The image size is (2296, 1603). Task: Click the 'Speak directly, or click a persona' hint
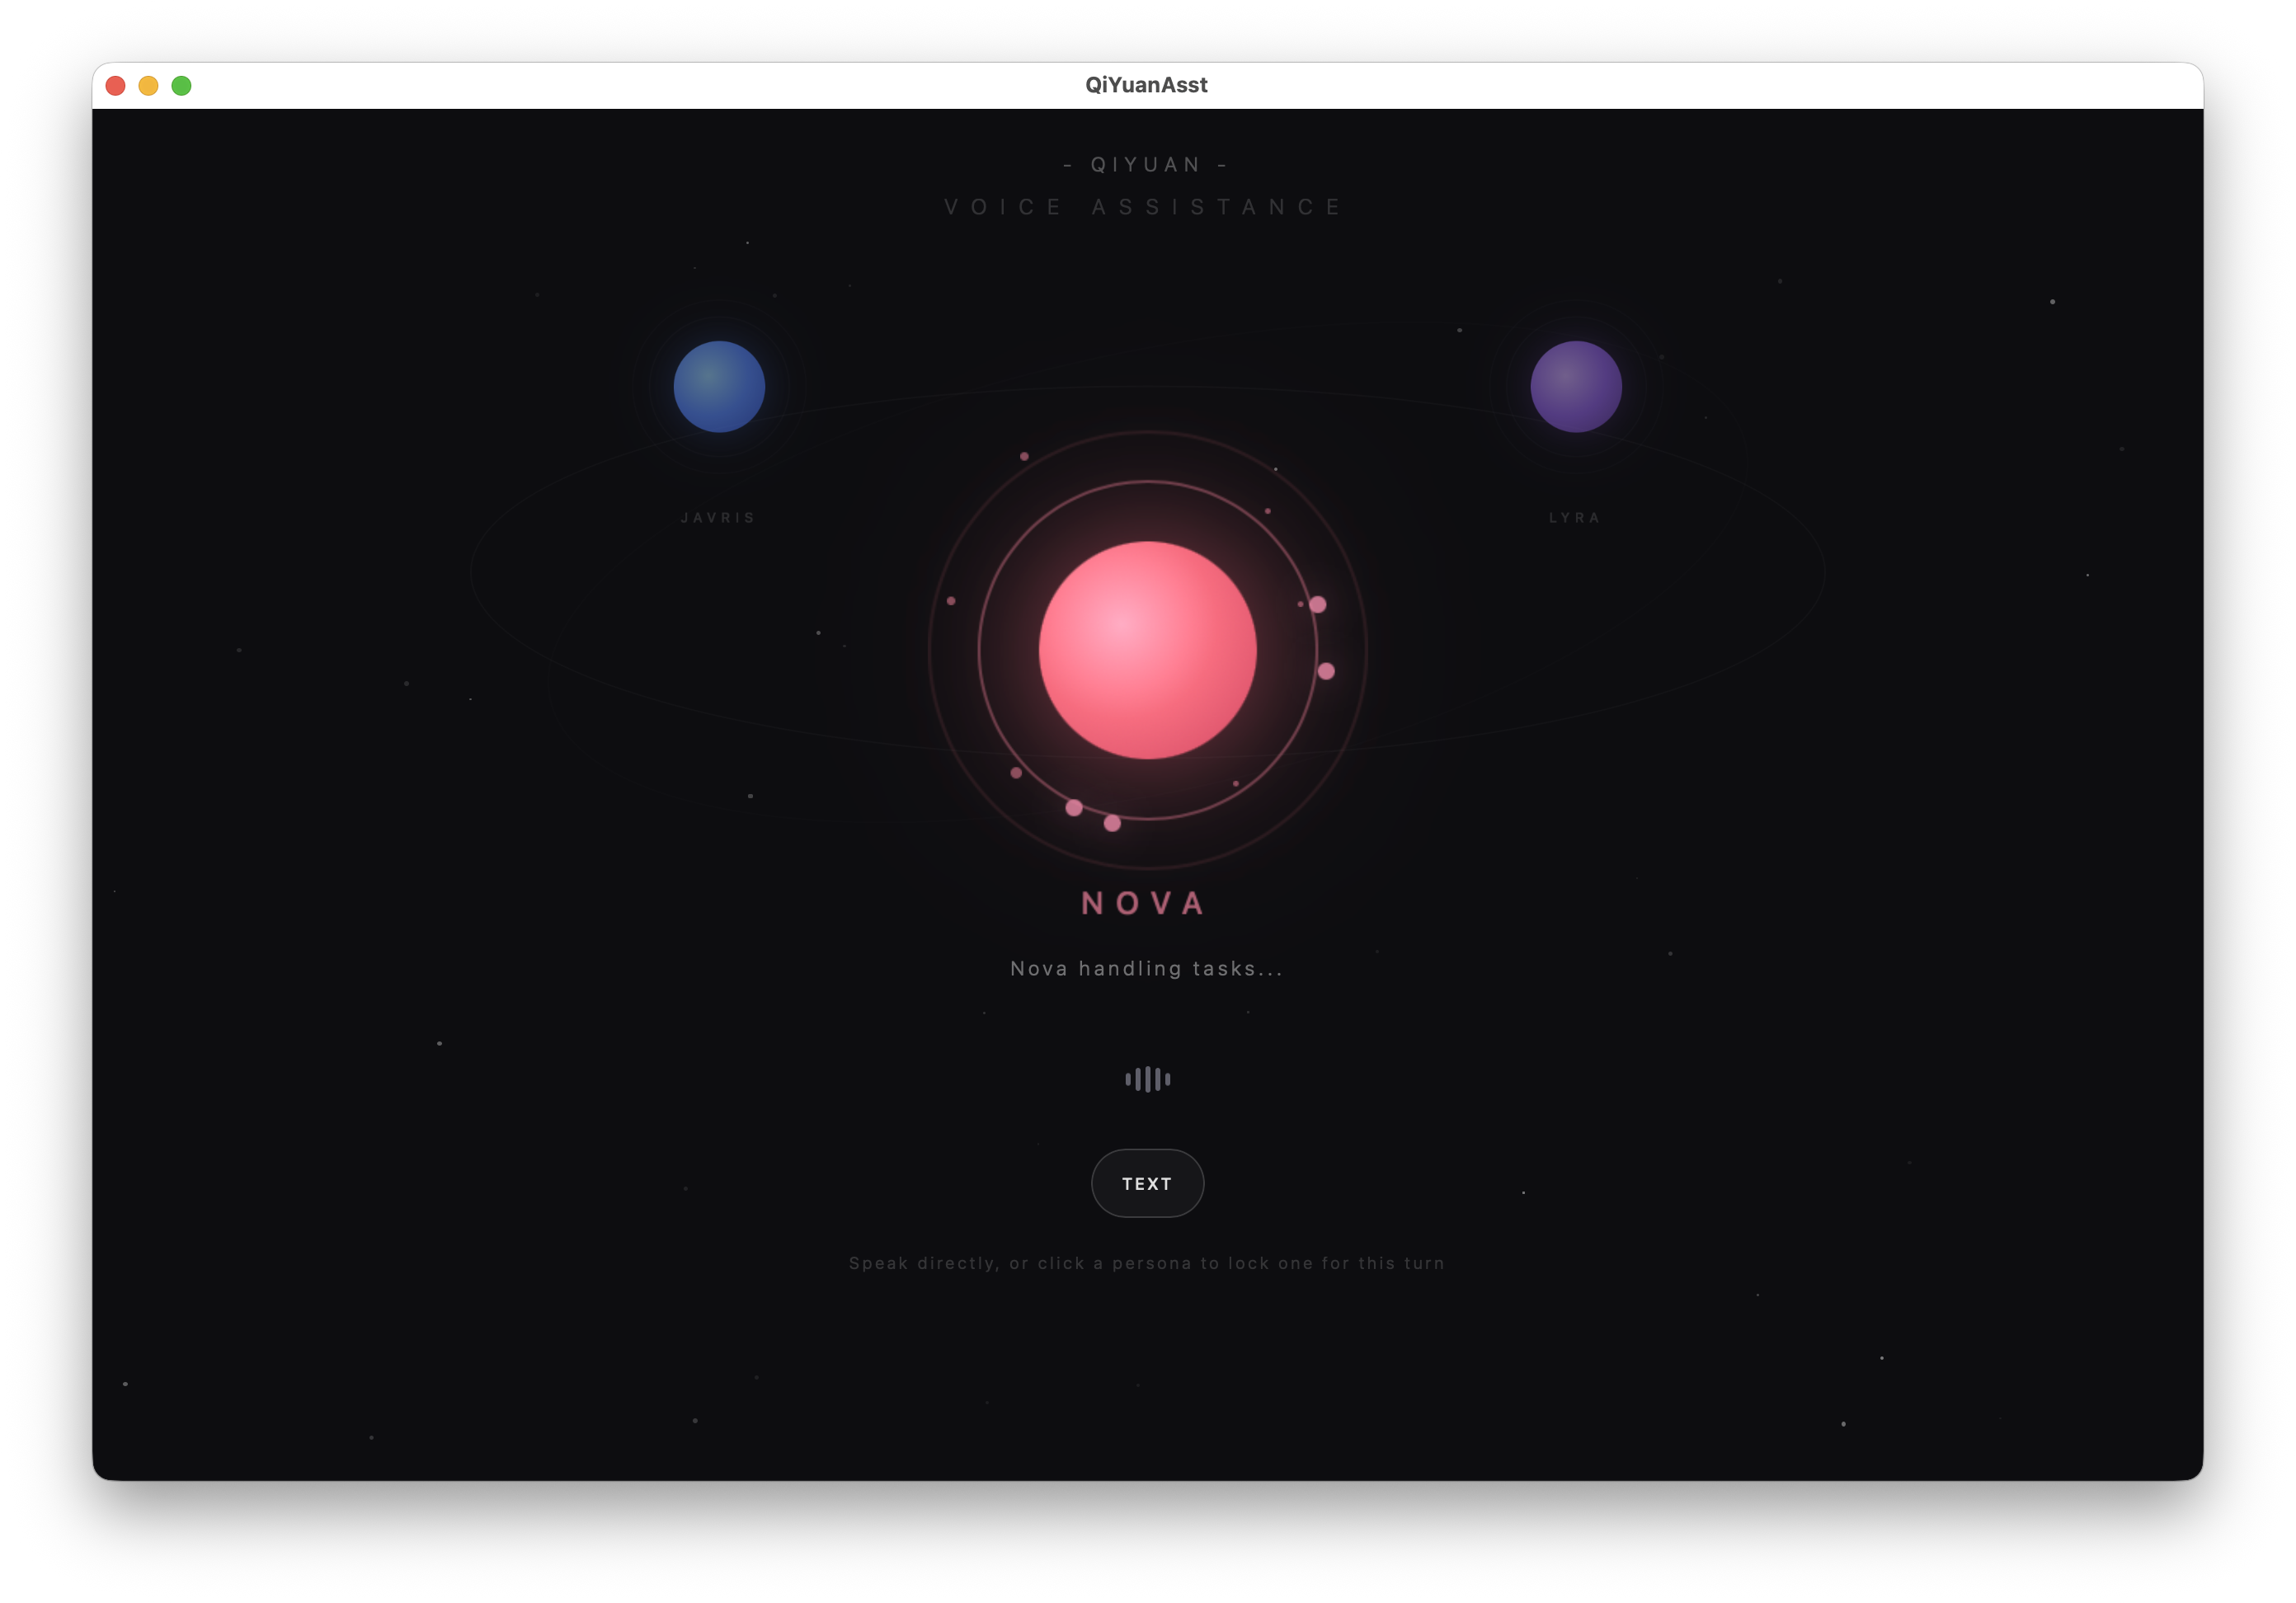pos(1147,1263)
